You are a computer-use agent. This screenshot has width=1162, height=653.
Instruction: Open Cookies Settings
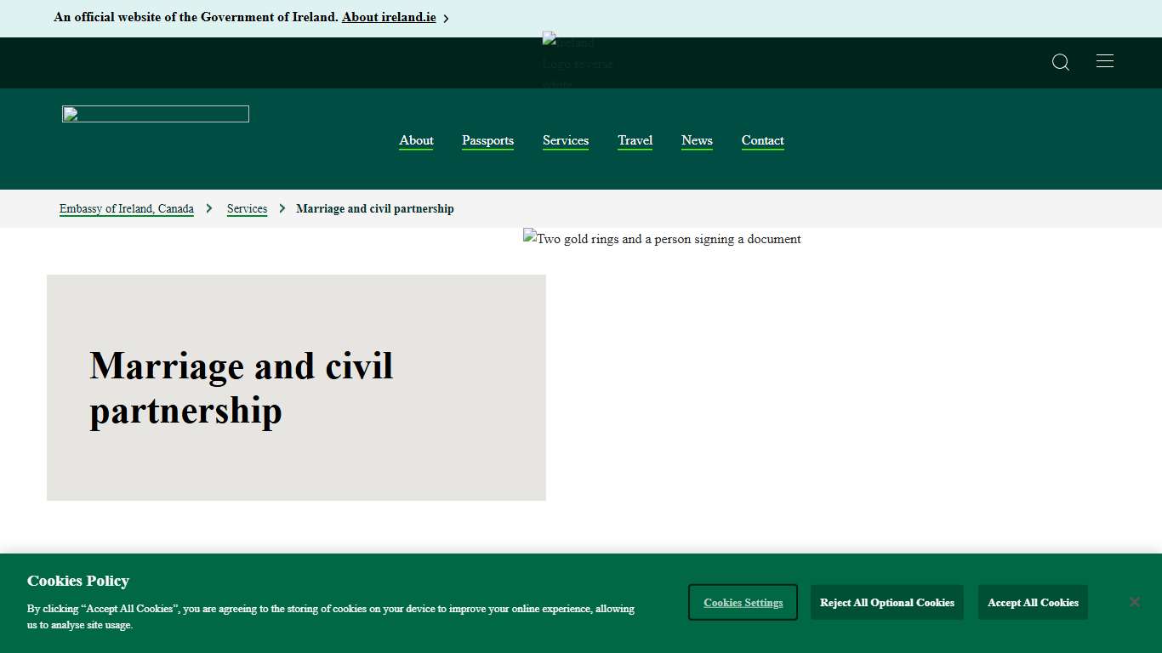(743, 601)
